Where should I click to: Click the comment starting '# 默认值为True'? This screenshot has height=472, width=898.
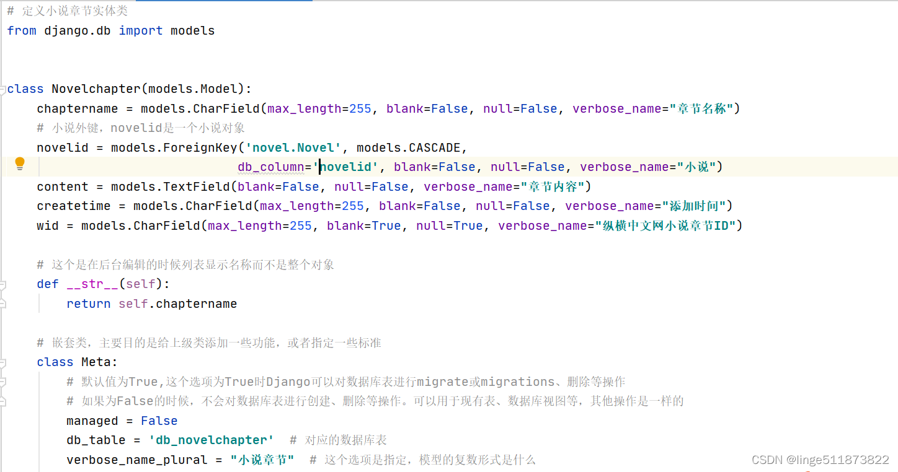[x=345, y=382]
